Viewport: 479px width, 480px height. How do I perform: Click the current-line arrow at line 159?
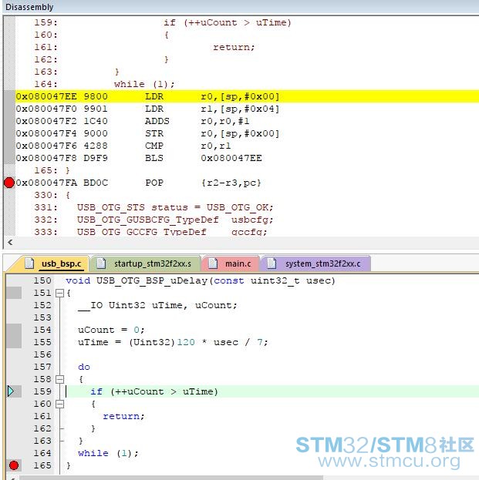pyautogui.click(x=11, y=391)
